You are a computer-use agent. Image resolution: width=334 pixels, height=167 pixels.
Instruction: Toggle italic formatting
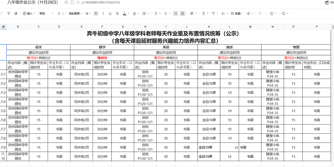(x=103, y=13)
